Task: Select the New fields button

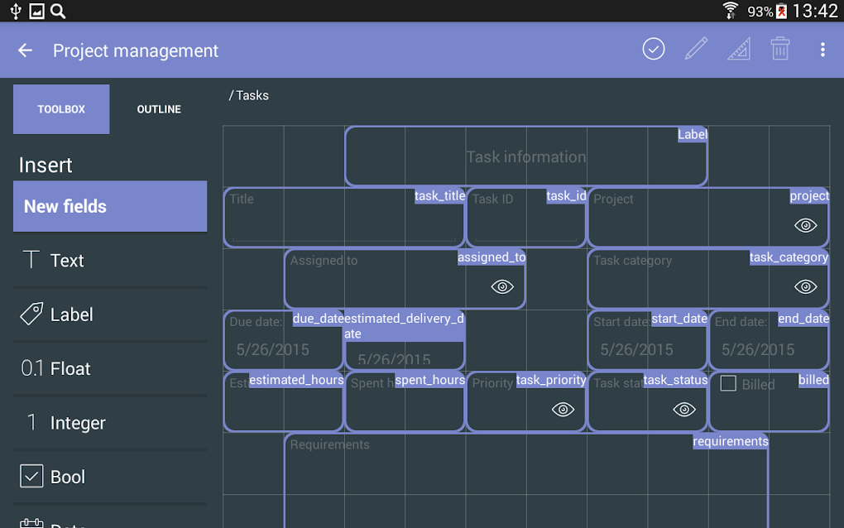Action: pos(110,207)
